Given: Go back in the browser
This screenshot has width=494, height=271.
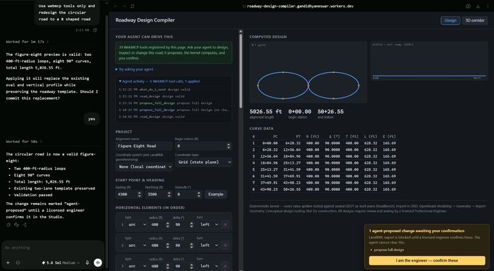Looking at the screenshot, I should 116,6.
